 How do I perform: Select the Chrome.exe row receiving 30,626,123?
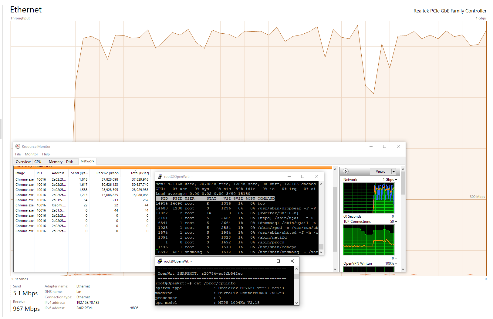82,185
